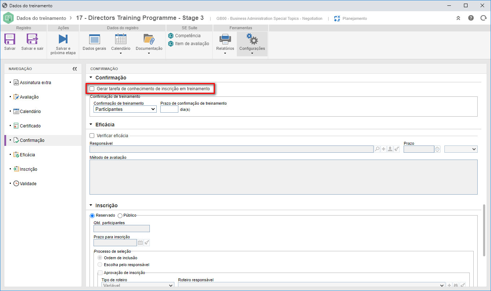Click the clear icon beside Responsável field
491x291 pixels.
(397, 149)
